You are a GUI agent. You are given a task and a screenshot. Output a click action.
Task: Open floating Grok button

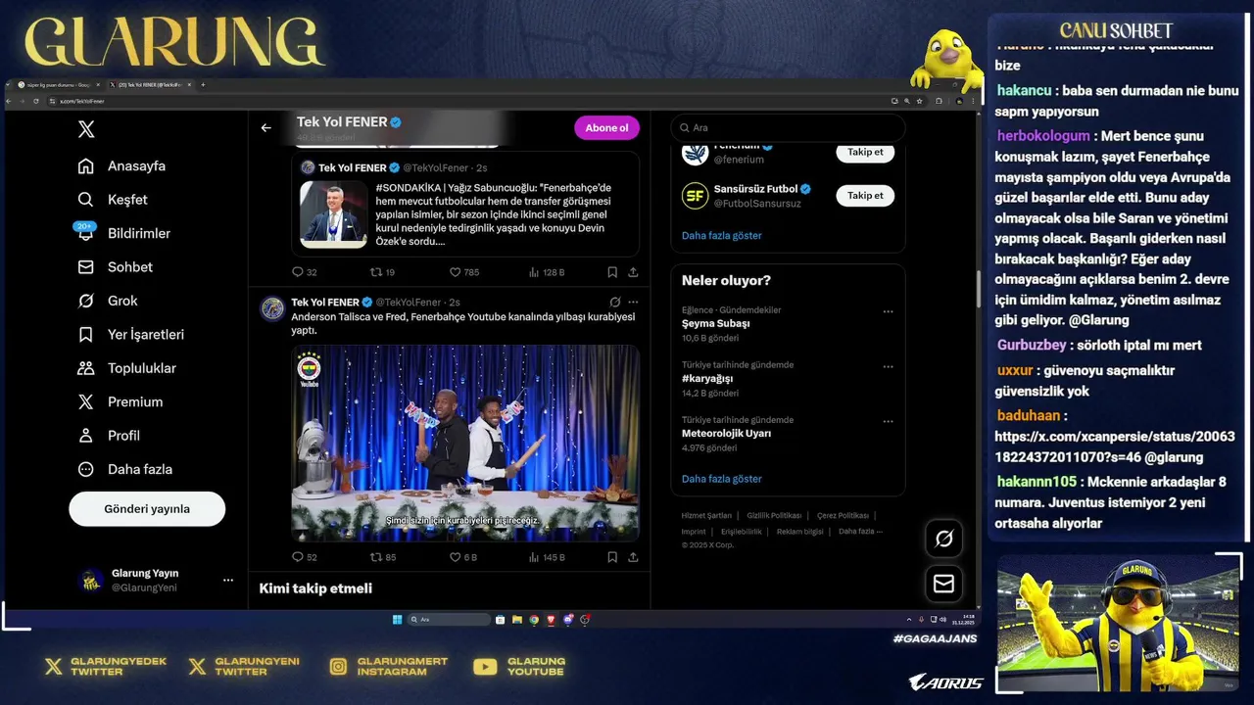pos(944,539)
